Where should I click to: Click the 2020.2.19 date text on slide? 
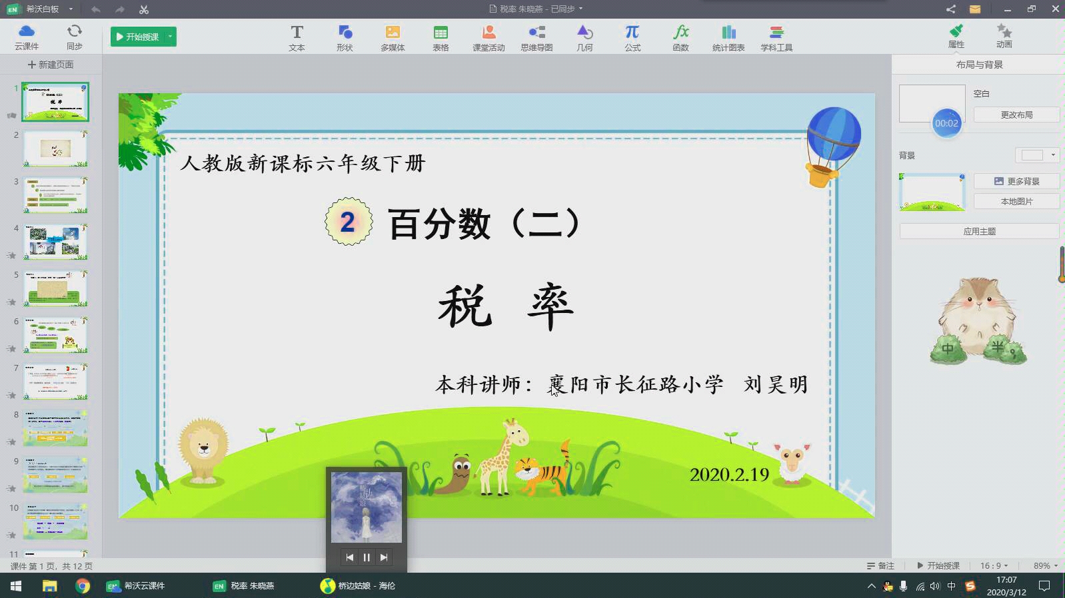[x=729, y=474]
